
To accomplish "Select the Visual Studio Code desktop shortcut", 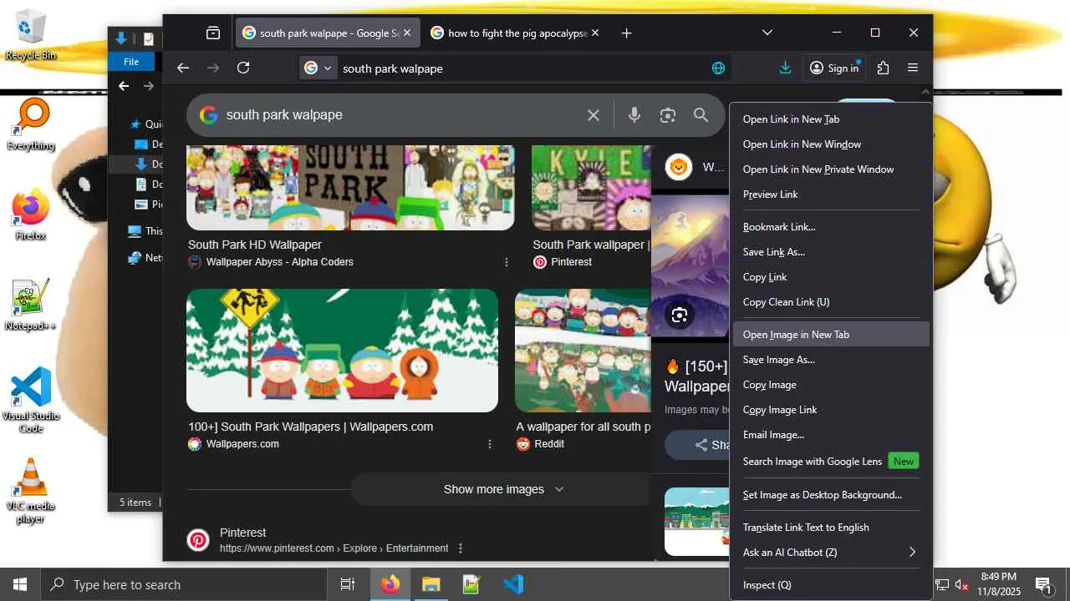I will tap(31, 401).
